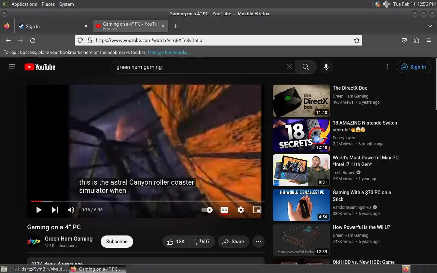Sign in to YouTube
The image size is (437, 273).
point(414,67)
